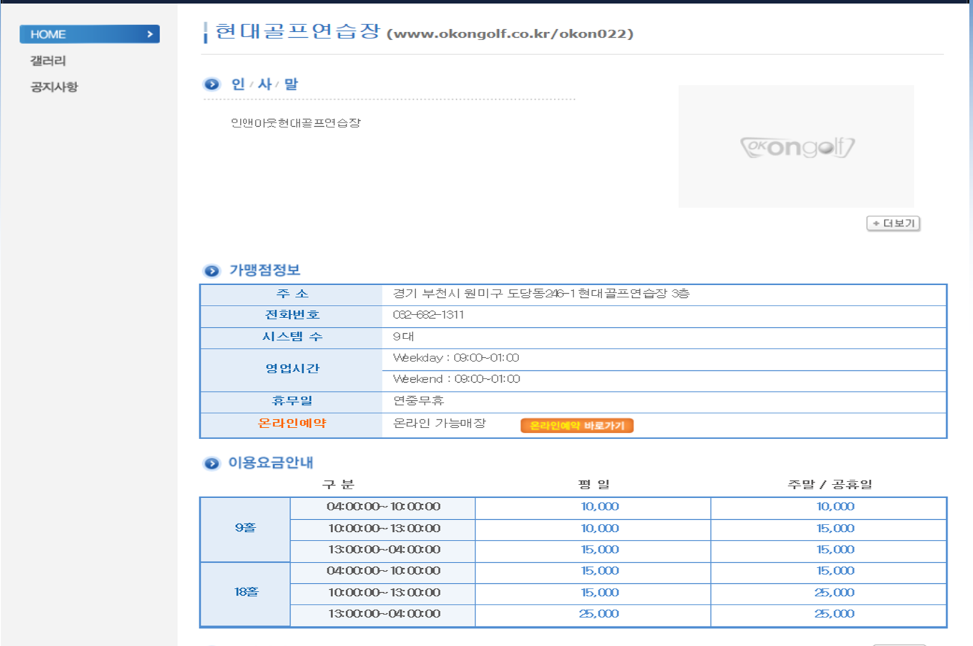The height and width of the screenshot is (646, 973).
Task: Click the 주말 / 공휴일 column header
Action: 829,484
